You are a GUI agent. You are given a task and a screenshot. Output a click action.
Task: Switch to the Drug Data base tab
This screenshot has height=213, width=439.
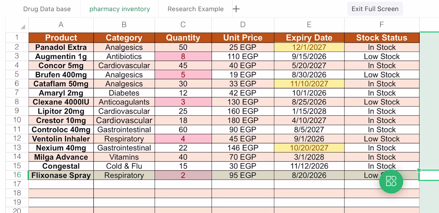[x=47, y=9]
